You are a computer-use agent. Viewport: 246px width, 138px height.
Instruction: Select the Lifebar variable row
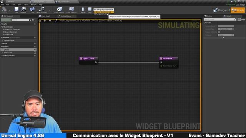[x=18, y=49]
